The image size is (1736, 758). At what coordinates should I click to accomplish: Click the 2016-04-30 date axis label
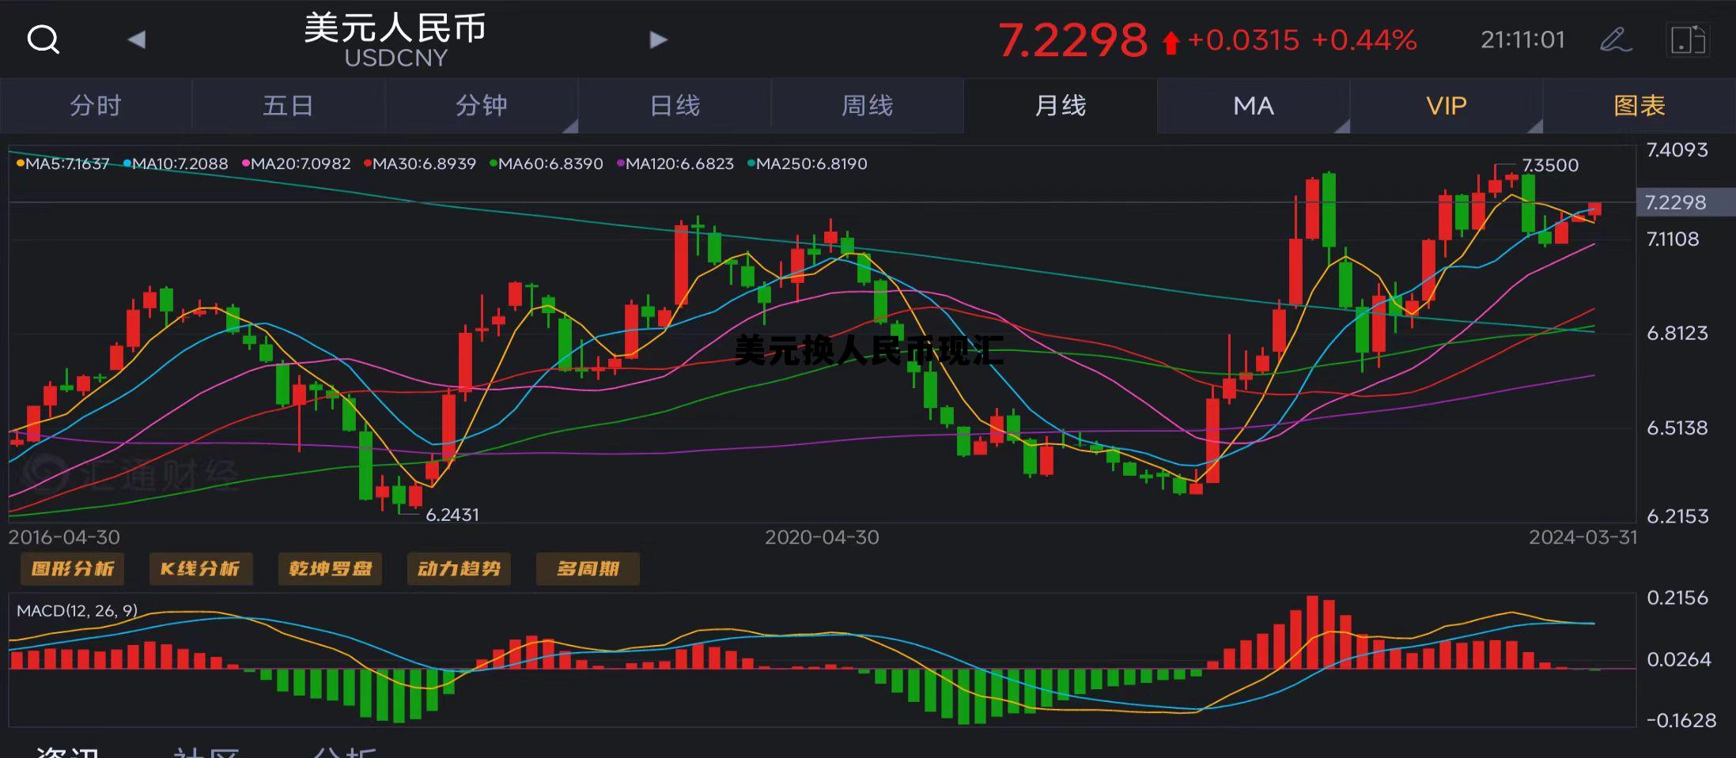pos(64,537)
